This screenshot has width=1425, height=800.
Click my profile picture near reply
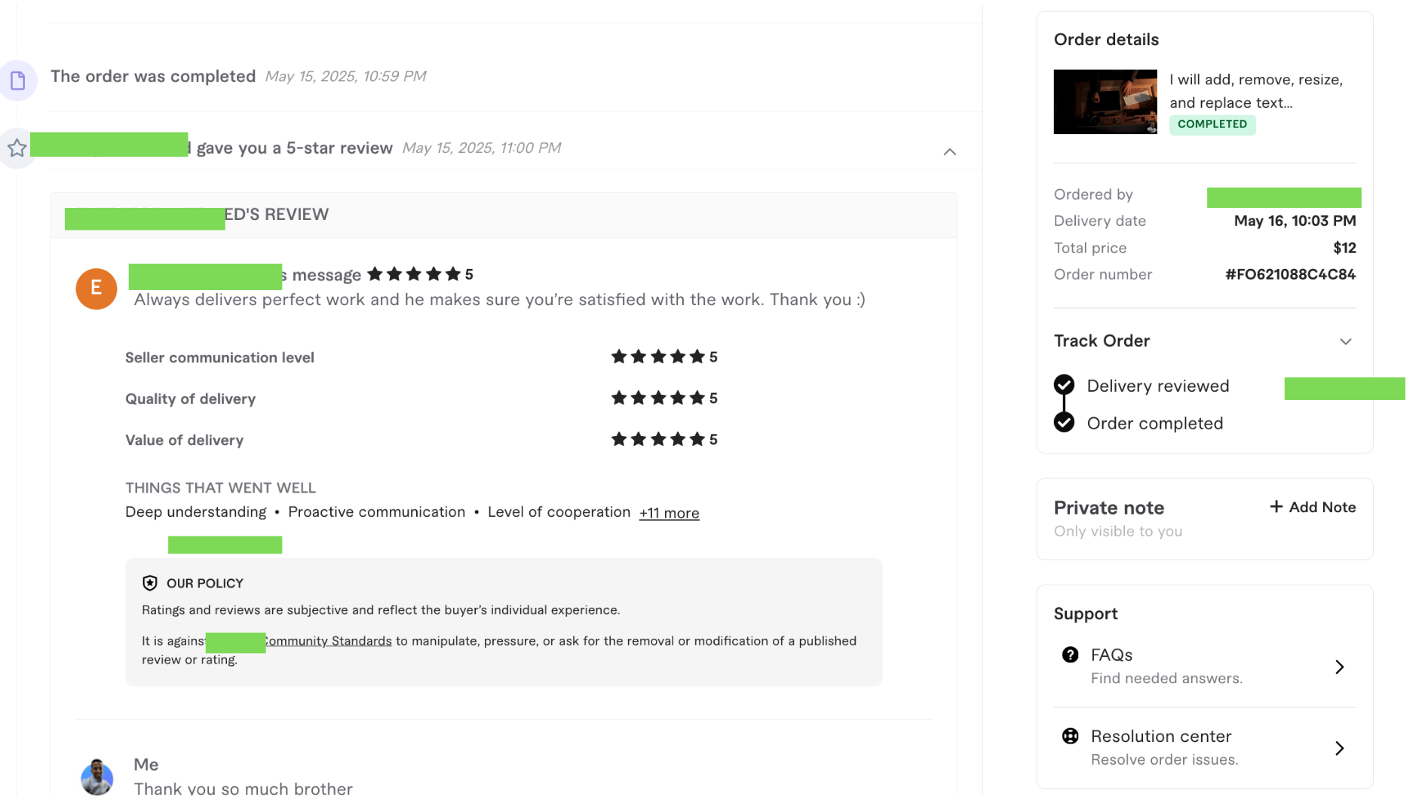click(97, 777)
